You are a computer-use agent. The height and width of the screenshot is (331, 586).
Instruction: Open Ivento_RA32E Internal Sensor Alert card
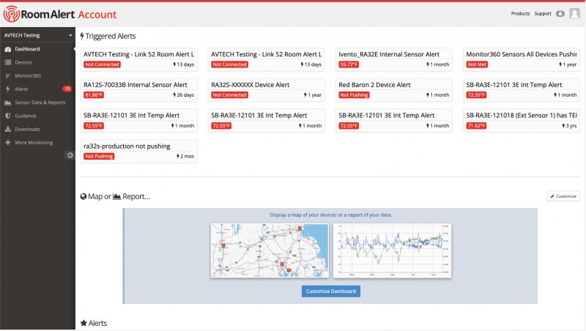pyautogui.click(x=393, y=59)
